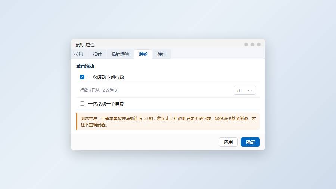This screenshot has width=336, height=189.
Task: Click the 鼠标 属性 window title
Action: (85, 44)
